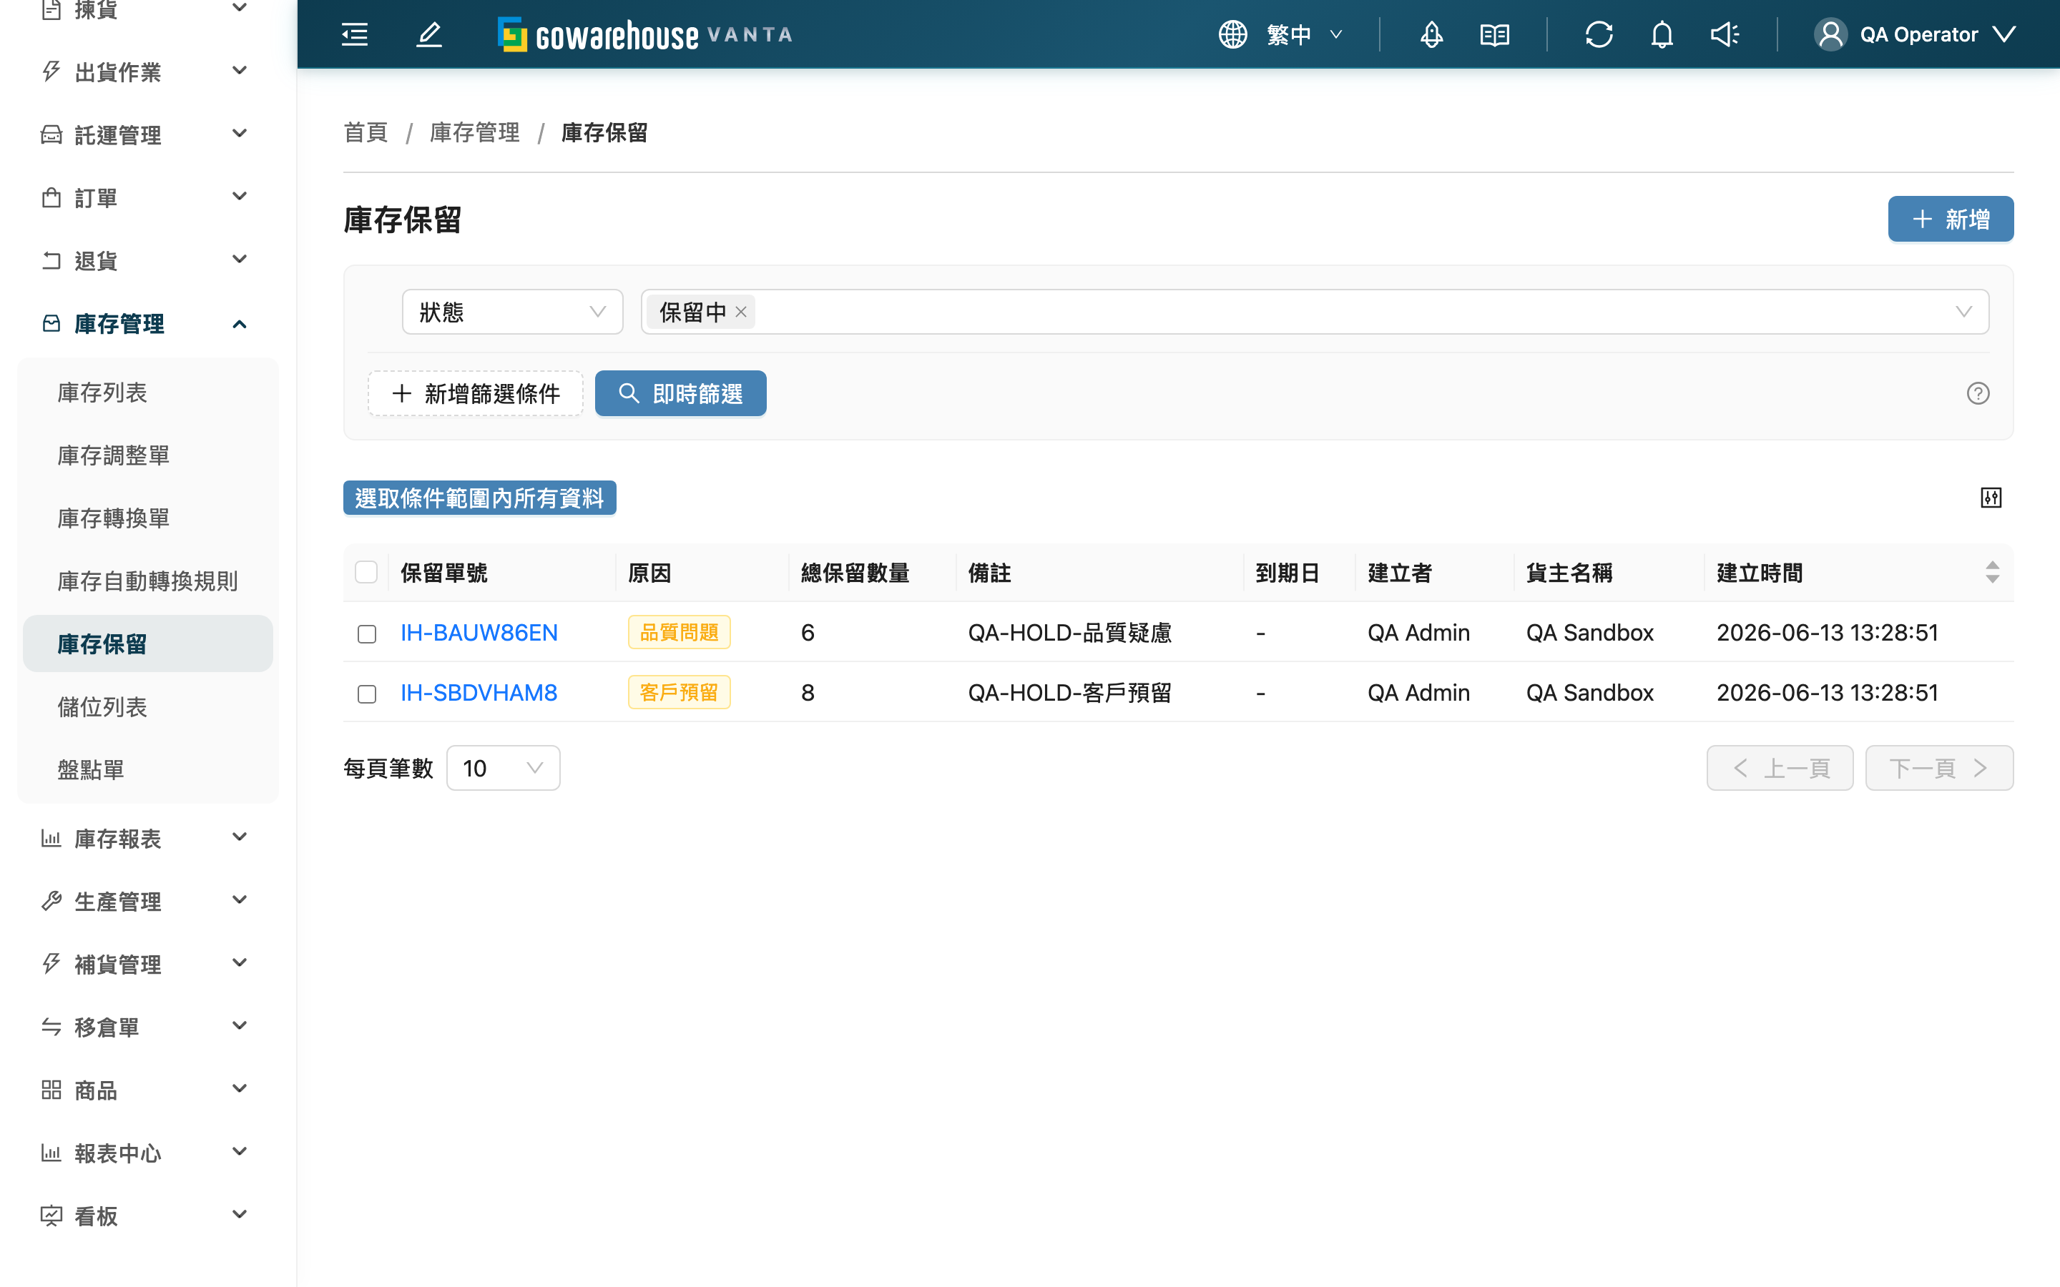Expand the 出貨作業 menu chevron
The width and height of the screenshot is (2060, 1287).
(240, 70)
